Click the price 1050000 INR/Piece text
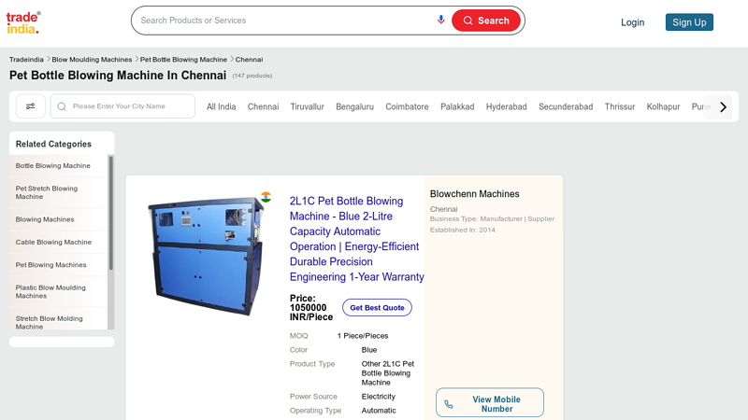This screenshot has width=748, height=420. pyautogui.click(x=311, y=308)
